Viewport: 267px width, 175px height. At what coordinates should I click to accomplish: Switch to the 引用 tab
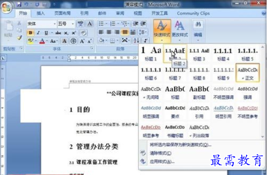click(x=84, y=13)
